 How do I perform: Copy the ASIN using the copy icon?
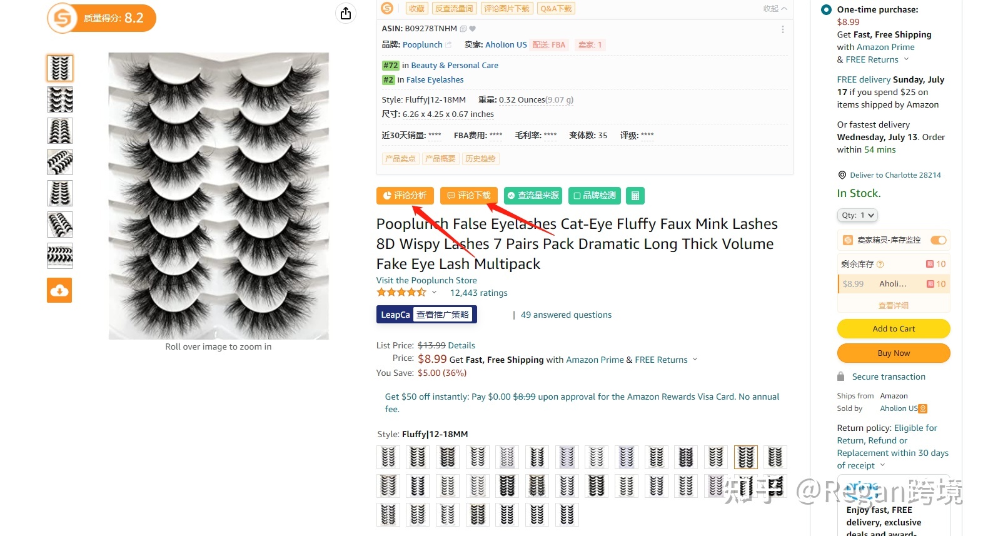coord(463,29)
